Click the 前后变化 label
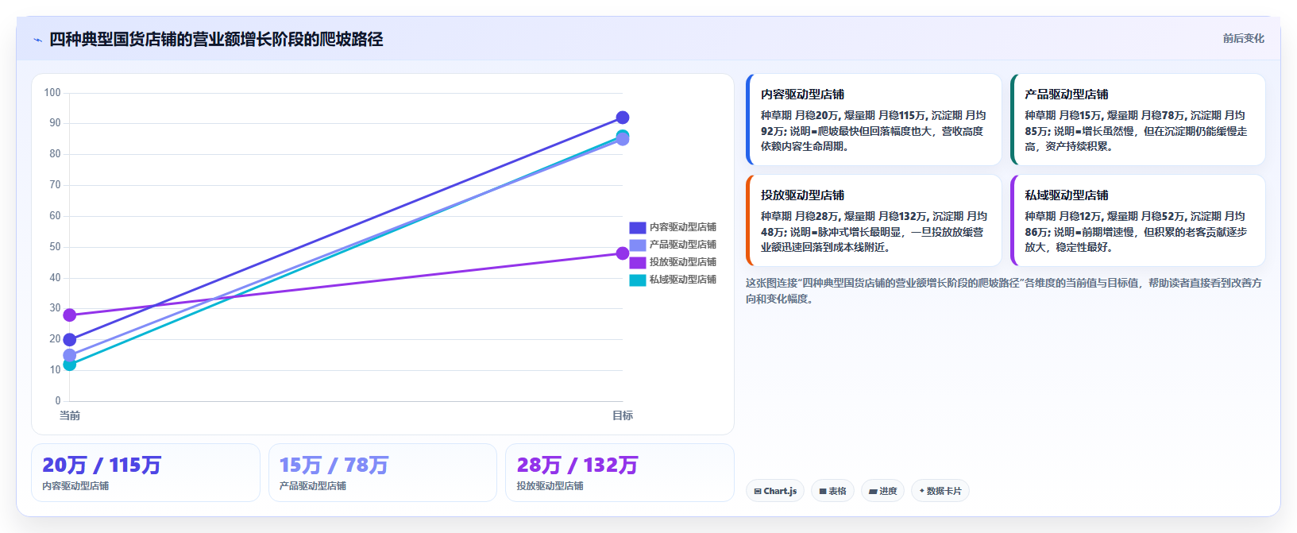The width and height of the screenshot is (1297, 533). pyautogui.click(x=1243, y=38)
